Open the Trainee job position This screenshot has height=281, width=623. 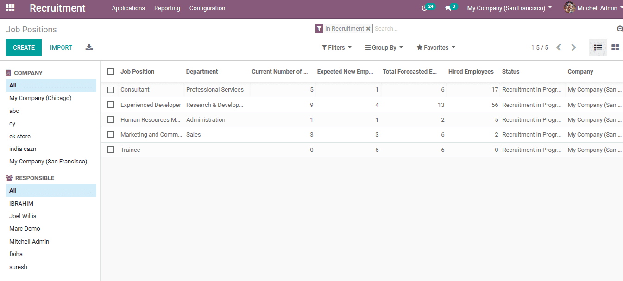(130, 150)
